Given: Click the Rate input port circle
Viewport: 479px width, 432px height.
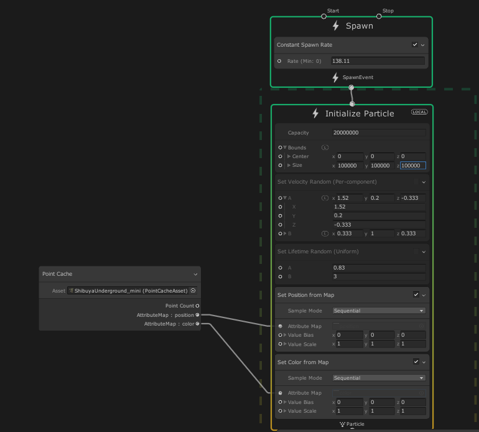Looking at the screenshot, I should pyautogui.click(x=279, y=61).
